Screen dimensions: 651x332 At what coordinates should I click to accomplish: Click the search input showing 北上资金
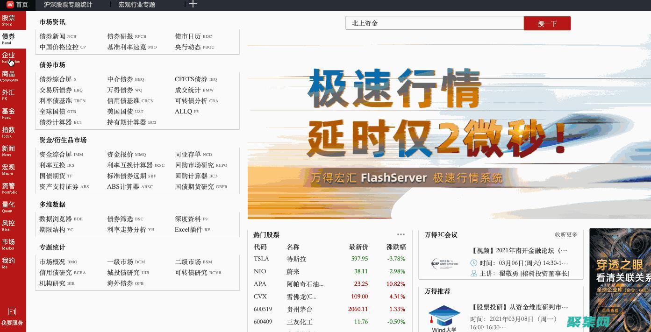435,22
